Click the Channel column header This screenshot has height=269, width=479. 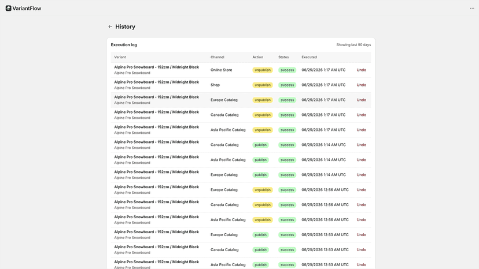click(217, 57)
